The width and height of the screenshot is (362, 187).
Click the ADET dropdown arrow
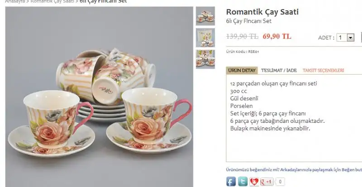click(350, 37)
